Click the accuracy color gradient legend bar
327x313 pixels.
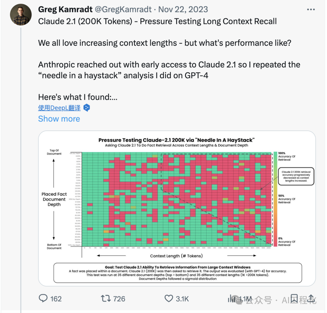click(x=275, y=199)
